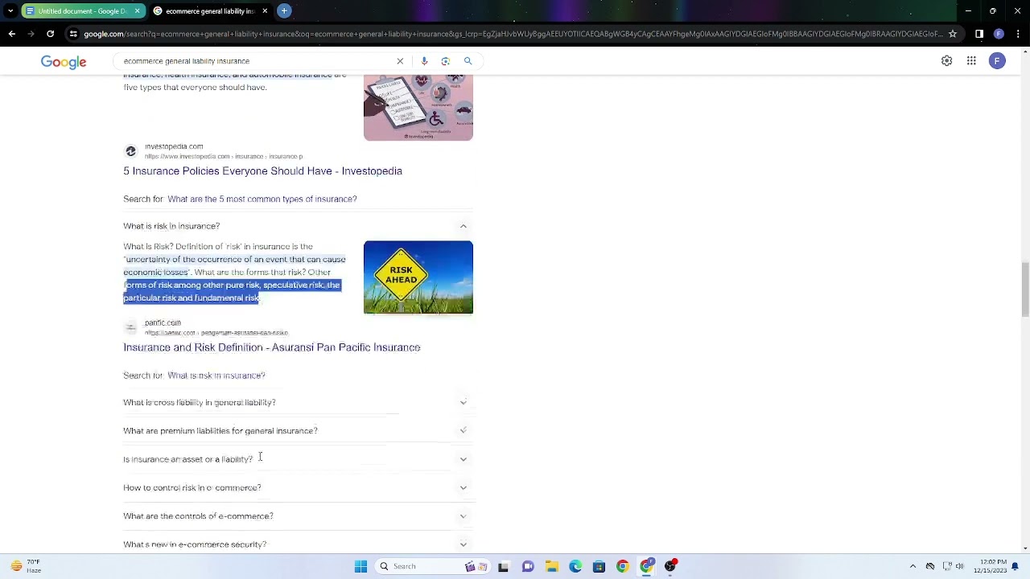Search by image with Google Lens
Image resolution: width=1030 pixels, height=579 pixels.
(446, 61)
